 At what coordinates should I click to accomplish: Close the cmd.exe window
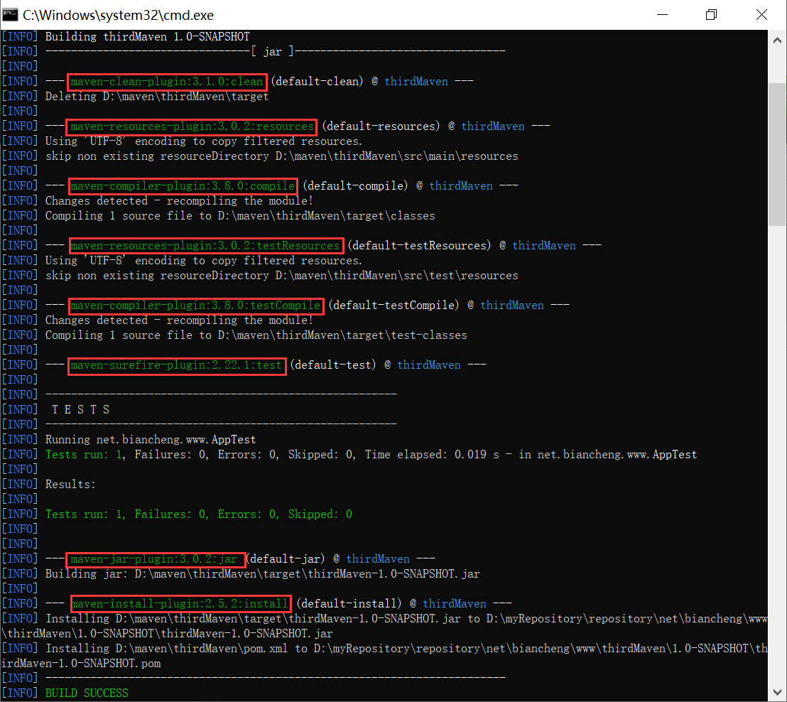(x=761, y=15)
